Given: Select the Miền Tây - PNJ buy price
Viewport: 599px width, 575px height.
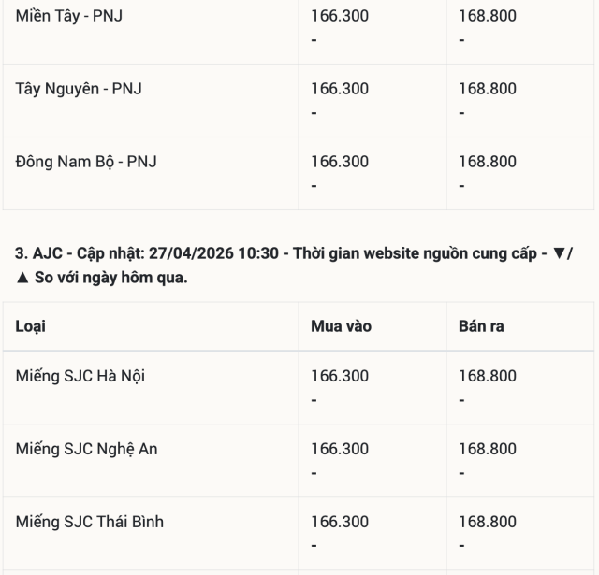Looking at the screenshot, I should coord(340,16).
